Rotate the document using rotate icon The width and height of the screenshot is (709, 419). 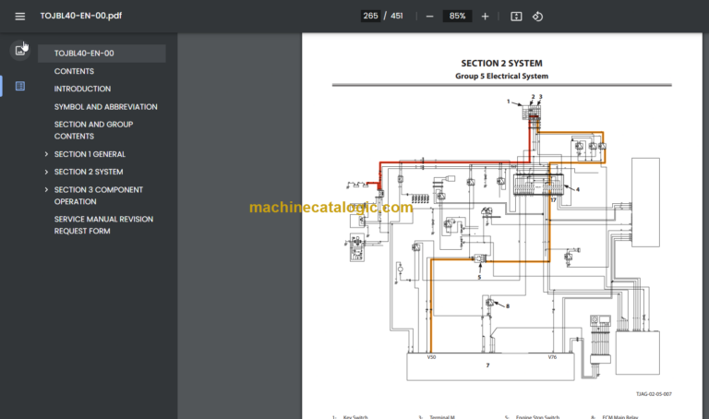click(537, 16)
